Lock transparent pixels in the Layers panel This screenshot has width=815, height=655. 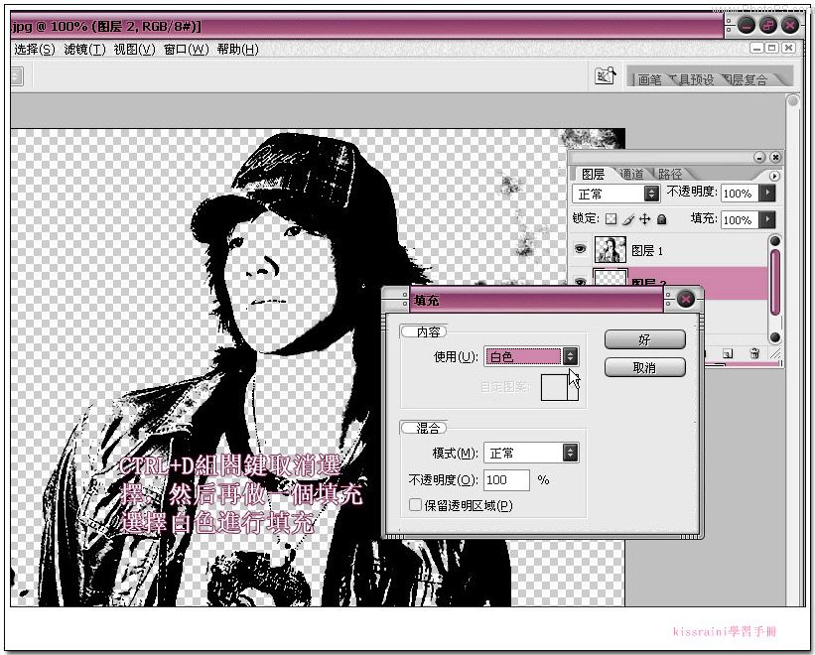click(x=611, y=219)
